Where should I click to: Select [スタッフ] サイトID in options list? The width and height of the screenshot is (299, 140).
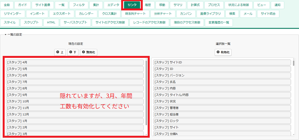(x=222, y=62)
